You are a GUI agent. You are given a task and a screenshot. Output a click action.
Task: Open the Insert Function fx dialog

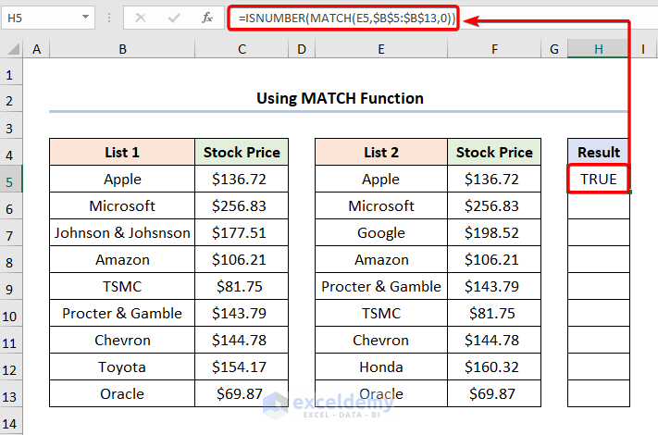[x=206, y=17]
